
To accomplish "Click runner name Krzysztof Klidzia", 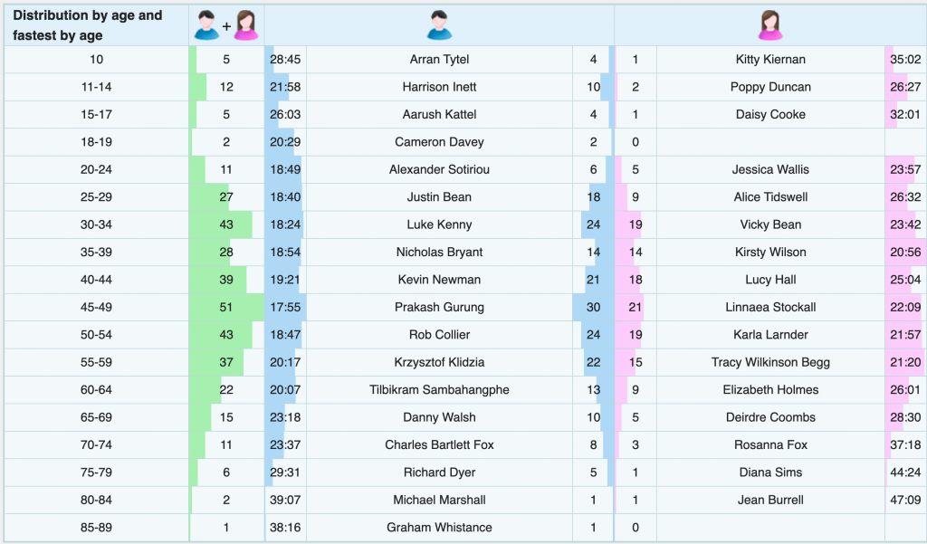I will click(x=439, y=362).
